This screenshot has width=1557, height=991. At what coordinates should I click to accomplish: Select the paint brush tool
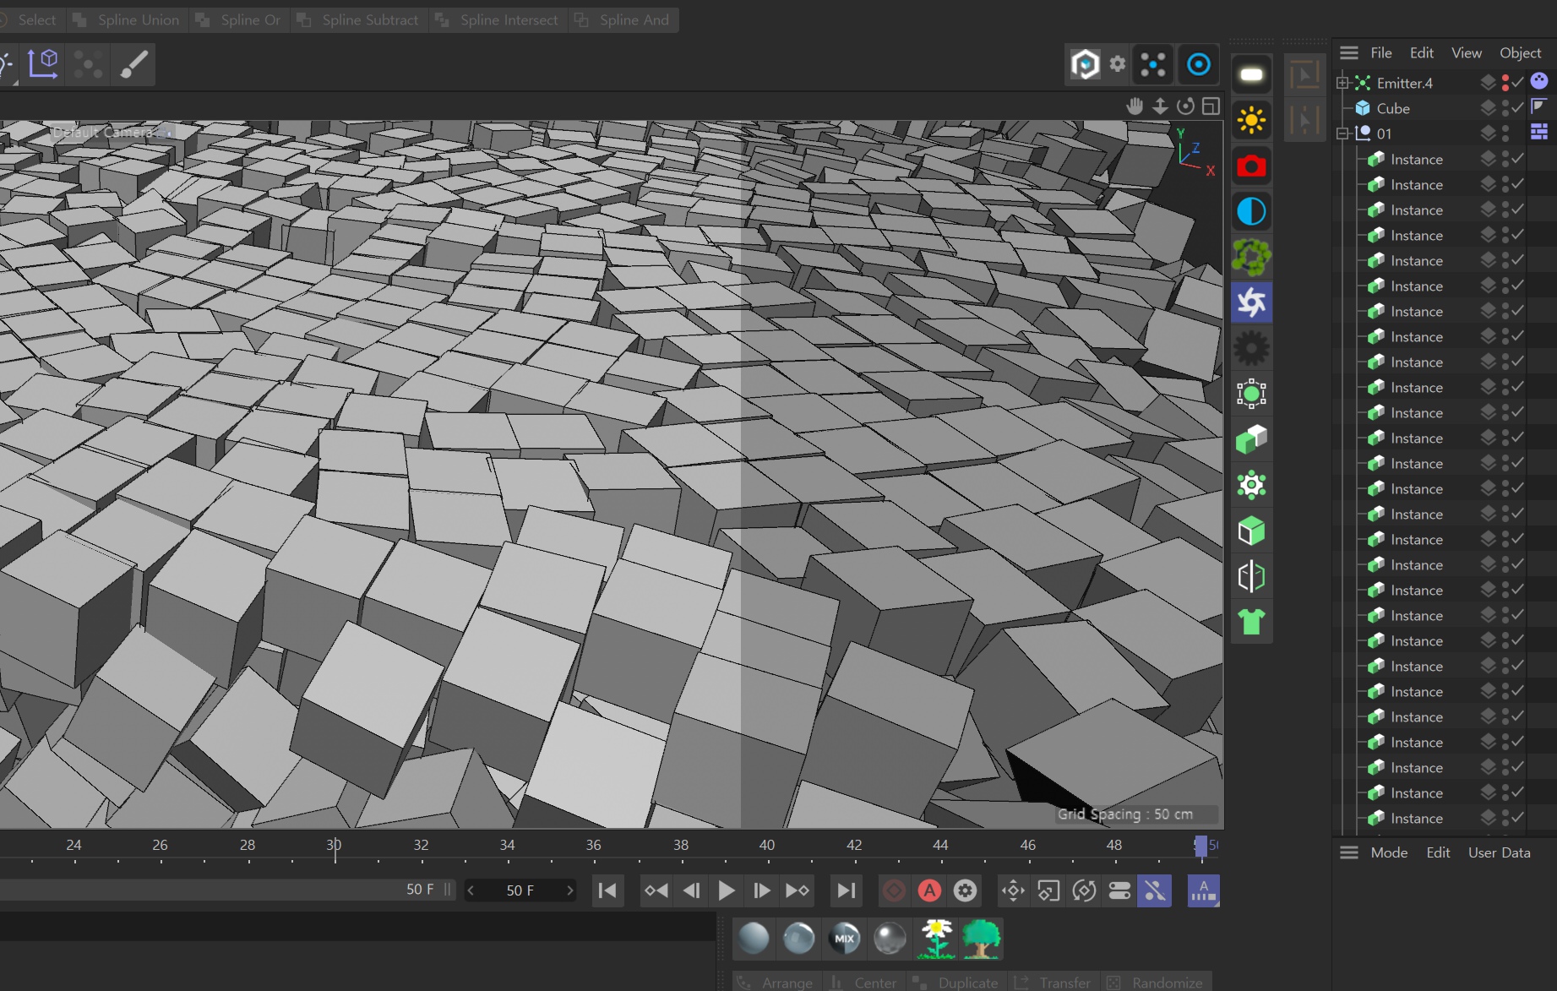coord(133,64)
